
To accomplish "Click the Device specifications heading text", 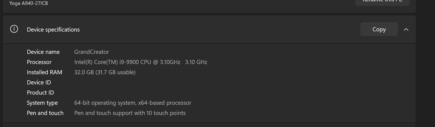I will pos(53,30).
